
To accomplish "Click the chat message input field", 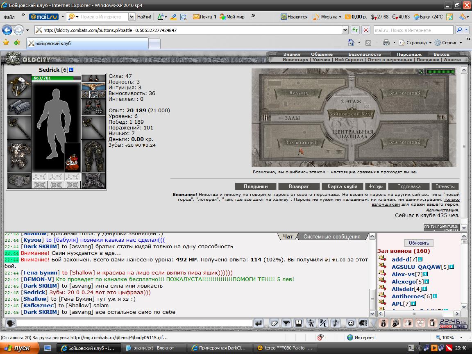I will (x=134, y=323).
